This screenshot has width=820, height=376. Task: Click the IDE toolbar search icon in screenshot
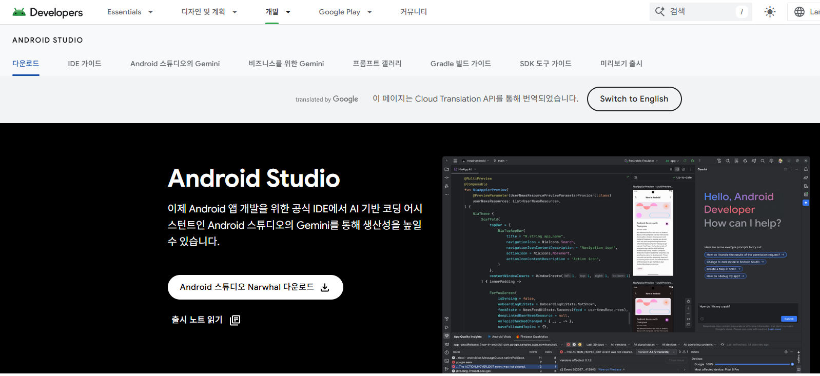coord(763,161)
